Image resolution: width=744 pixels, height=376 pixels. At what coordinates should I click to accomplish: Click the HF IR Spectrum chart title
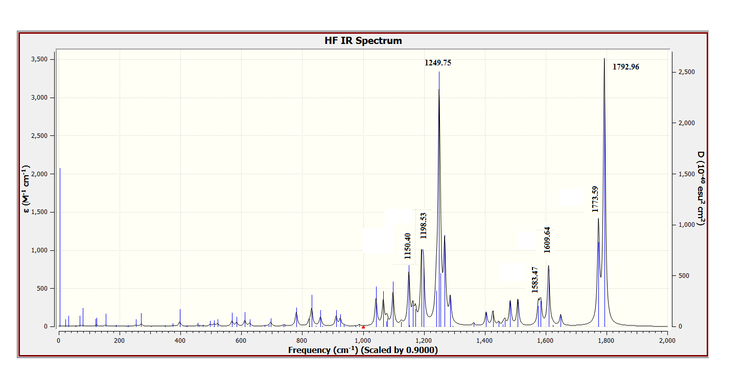pyautogui.click(x=363, y=40)
